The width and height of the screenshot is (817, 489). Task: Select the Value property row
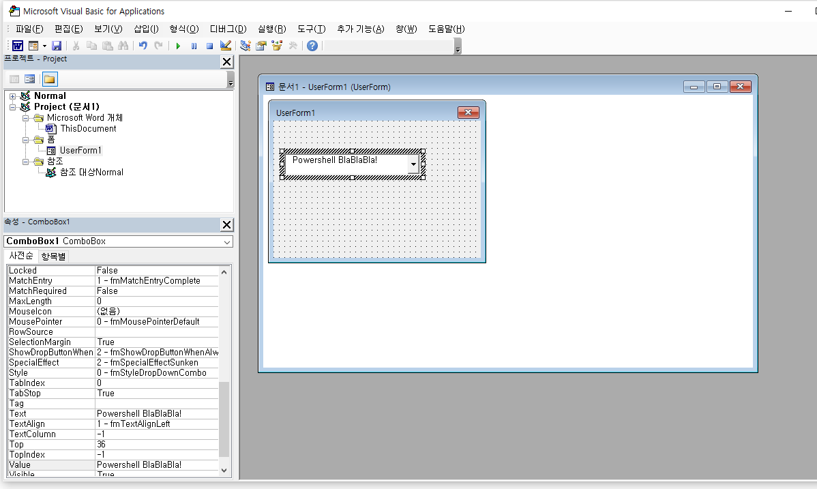[113, 465]
